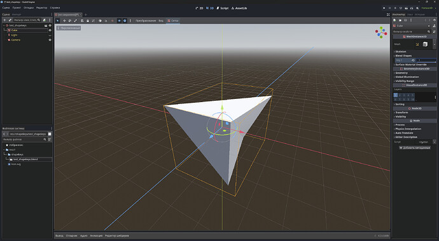Click the 3D orientation axis gizmo

[381, 32]
